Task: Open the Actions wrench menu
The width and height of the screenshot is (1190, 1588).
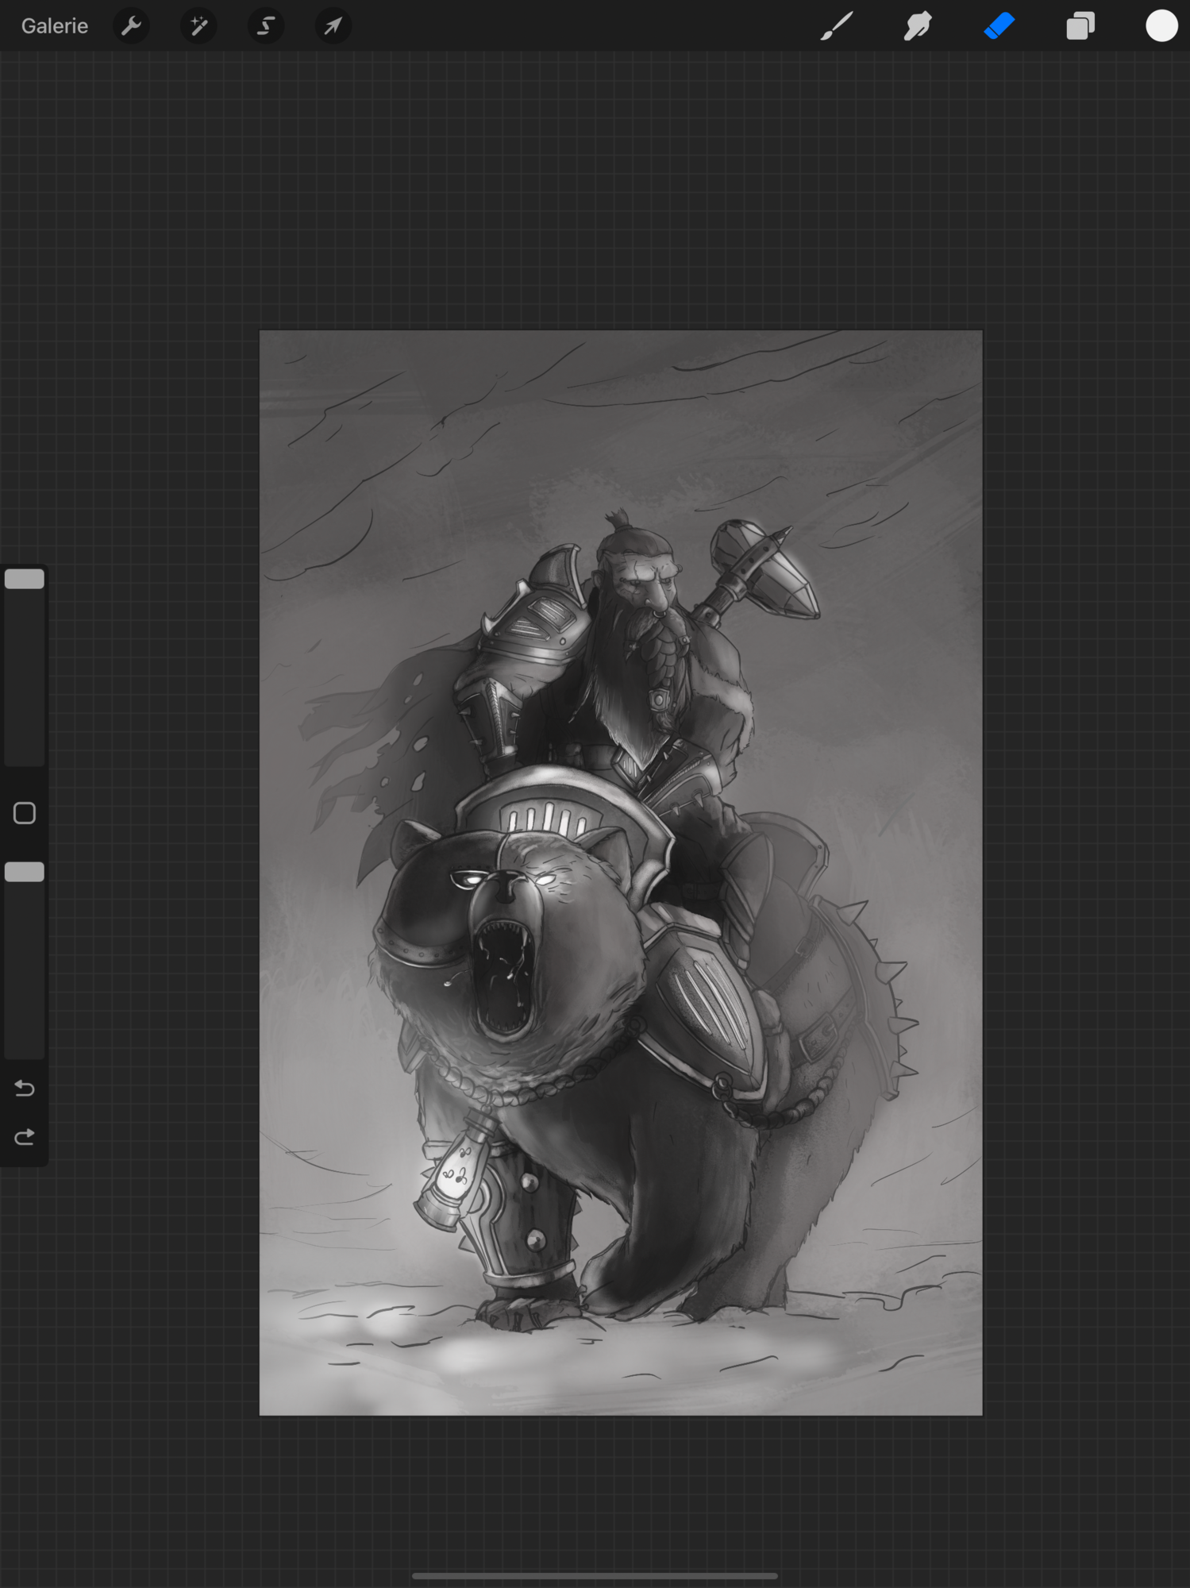Action: tap(132, 26)
